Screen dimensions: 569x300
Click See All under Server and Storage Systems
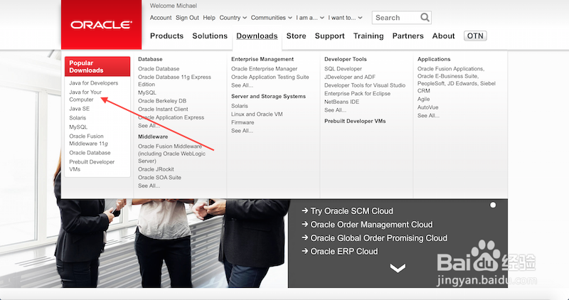(x=242, y=131)
